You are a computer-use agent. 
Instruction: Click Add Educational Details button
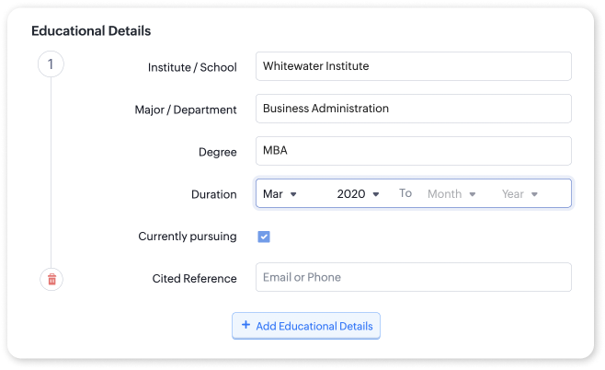[306, 326]
